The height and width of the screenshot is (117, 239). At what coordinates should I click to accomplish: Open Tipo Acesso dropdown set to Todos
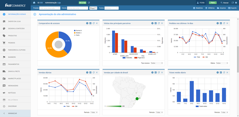coord(157,63)
